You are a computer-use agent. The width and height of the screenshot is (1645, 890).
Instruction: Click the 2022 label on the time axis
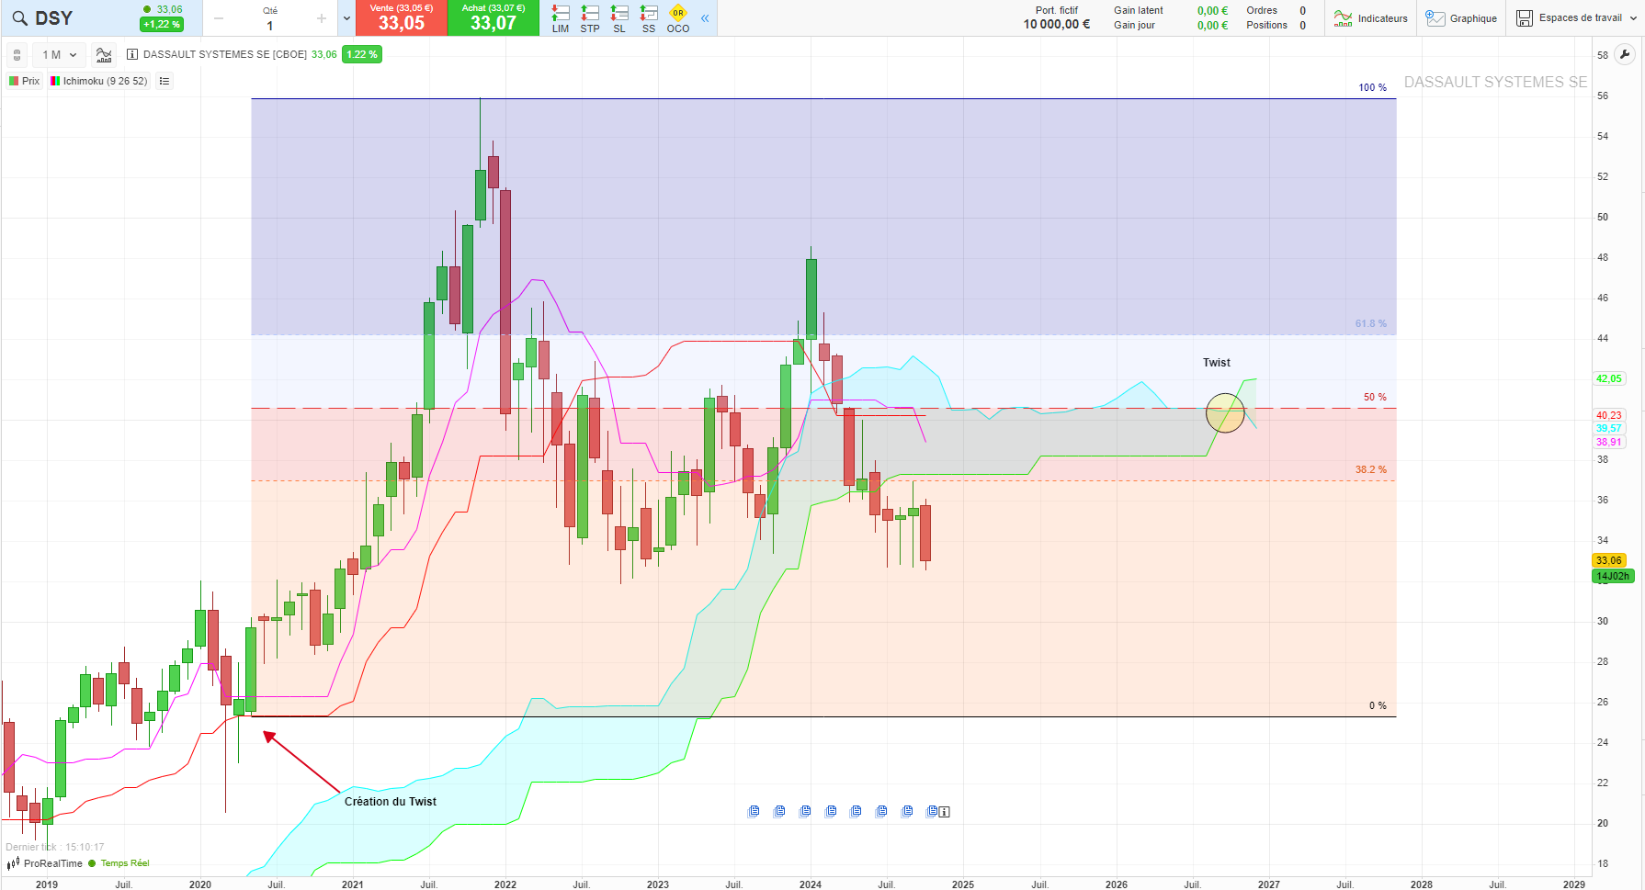pos(505,884)
